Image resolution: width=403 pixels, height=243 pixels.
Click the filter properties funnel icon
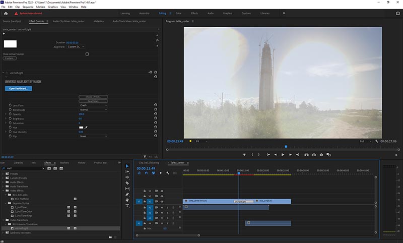145,157
